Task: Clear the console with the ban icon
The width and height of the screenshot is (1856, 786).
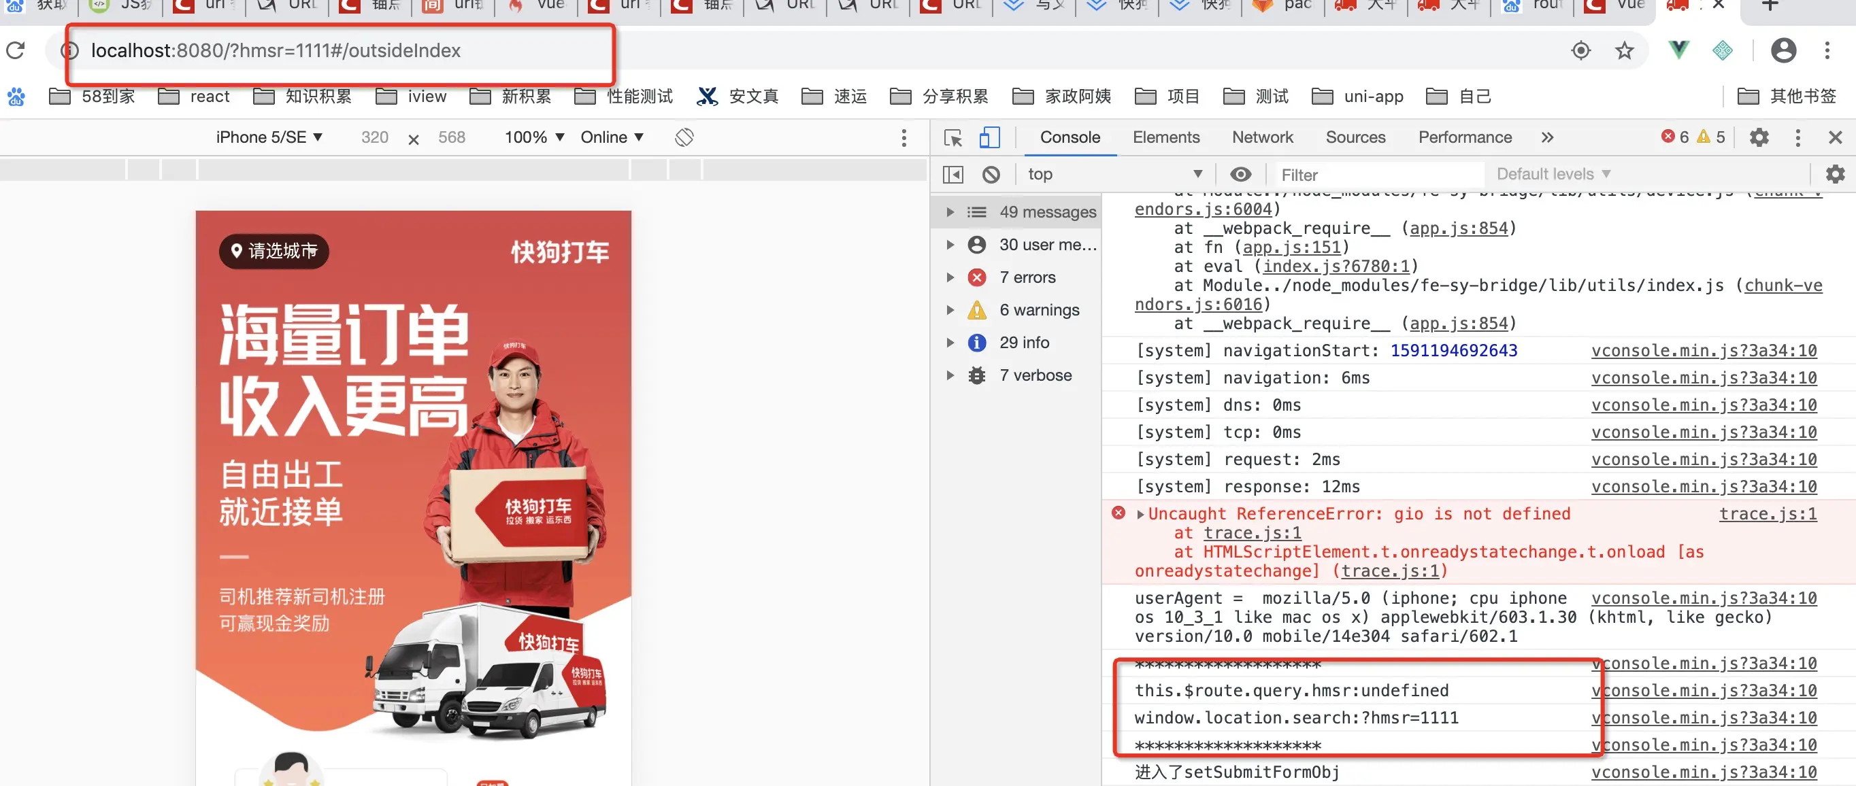Action: [x=991, y=174]
